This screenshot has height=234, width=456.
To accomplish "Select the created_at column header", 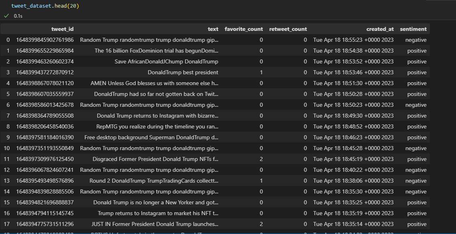I will click(x=380, y=28).
